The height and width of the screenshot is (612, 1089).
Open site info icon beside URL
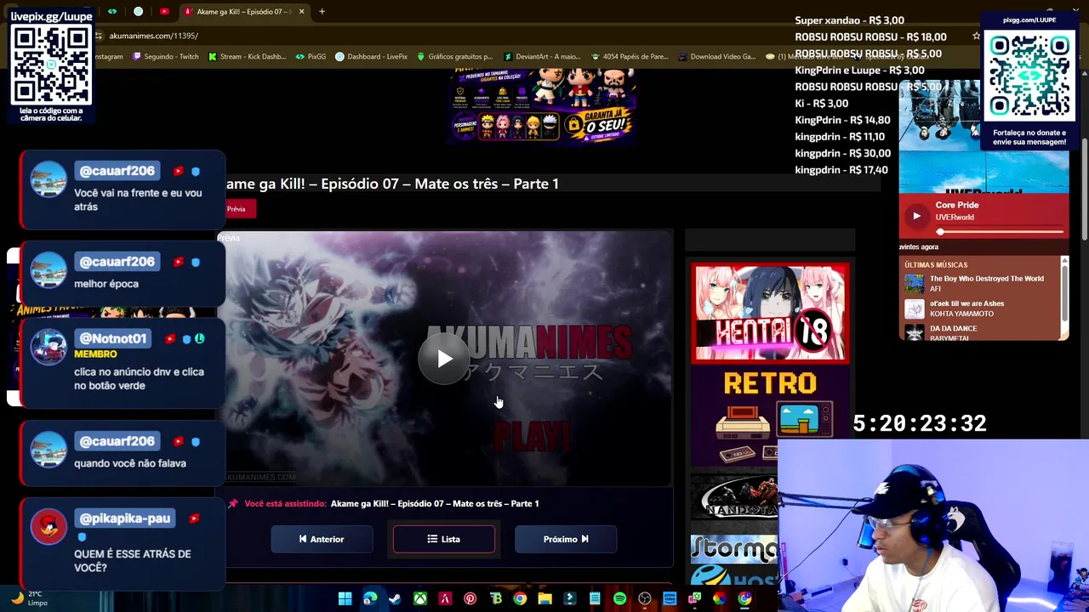coord(100,36)
